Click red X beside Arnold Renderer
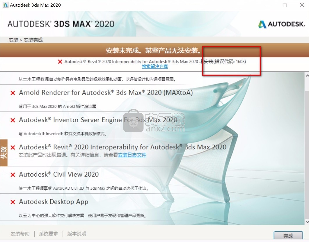 (13, 93)
